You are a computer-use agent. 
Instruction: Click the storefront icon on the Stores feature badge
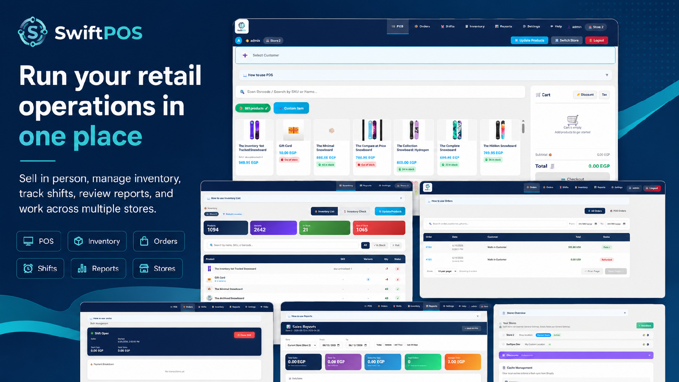(144, 268)
